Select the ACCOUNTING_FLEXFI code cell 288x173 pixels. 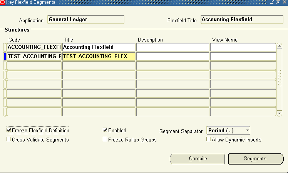click(34, 47)
